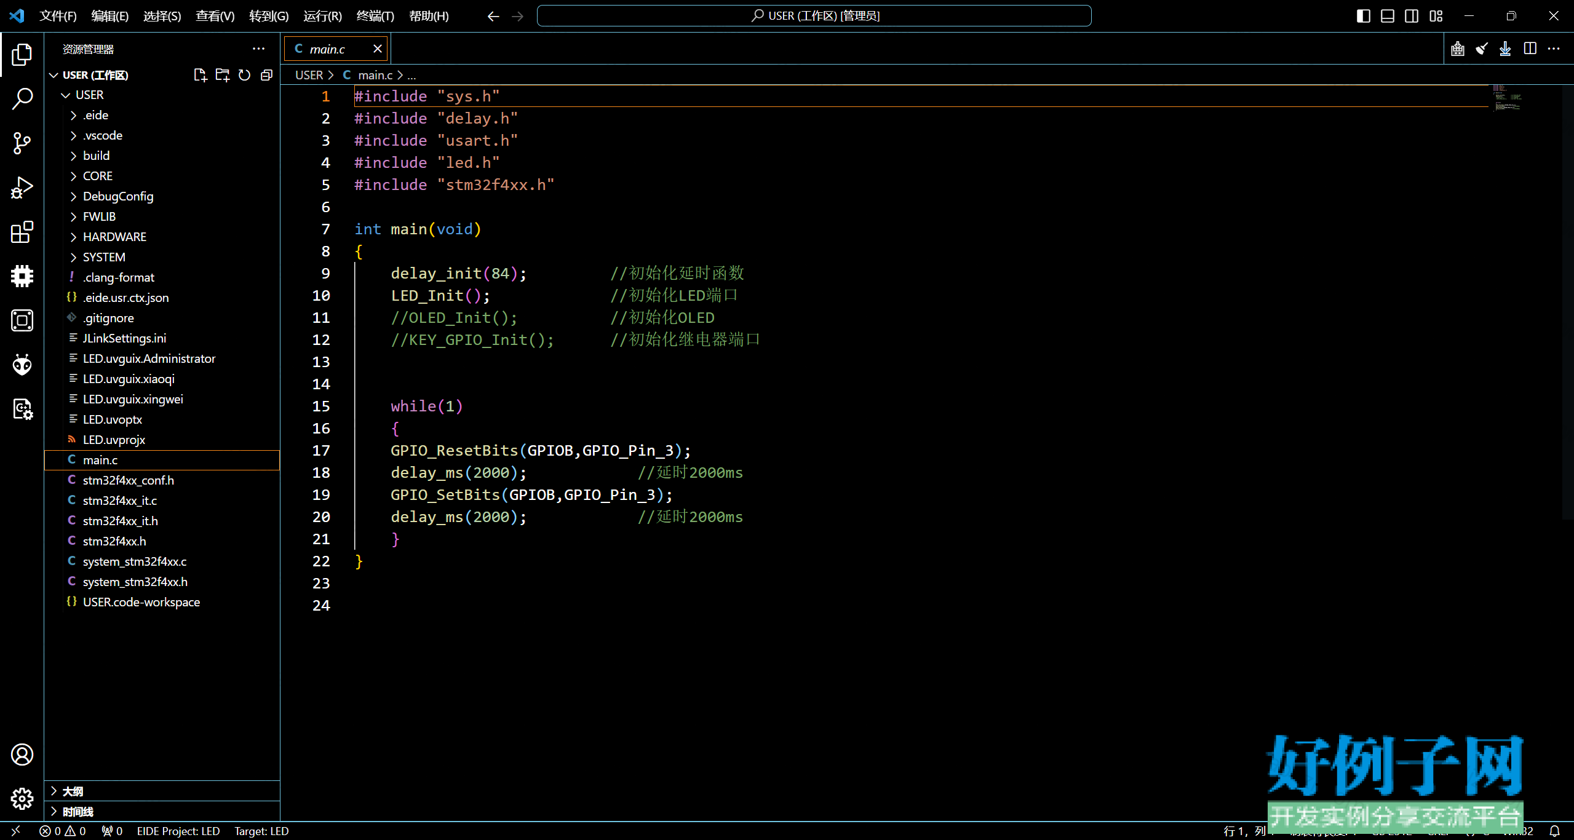Refresh the explorer file tree
Screen dimensions: 1574x840
pos(244,75)
